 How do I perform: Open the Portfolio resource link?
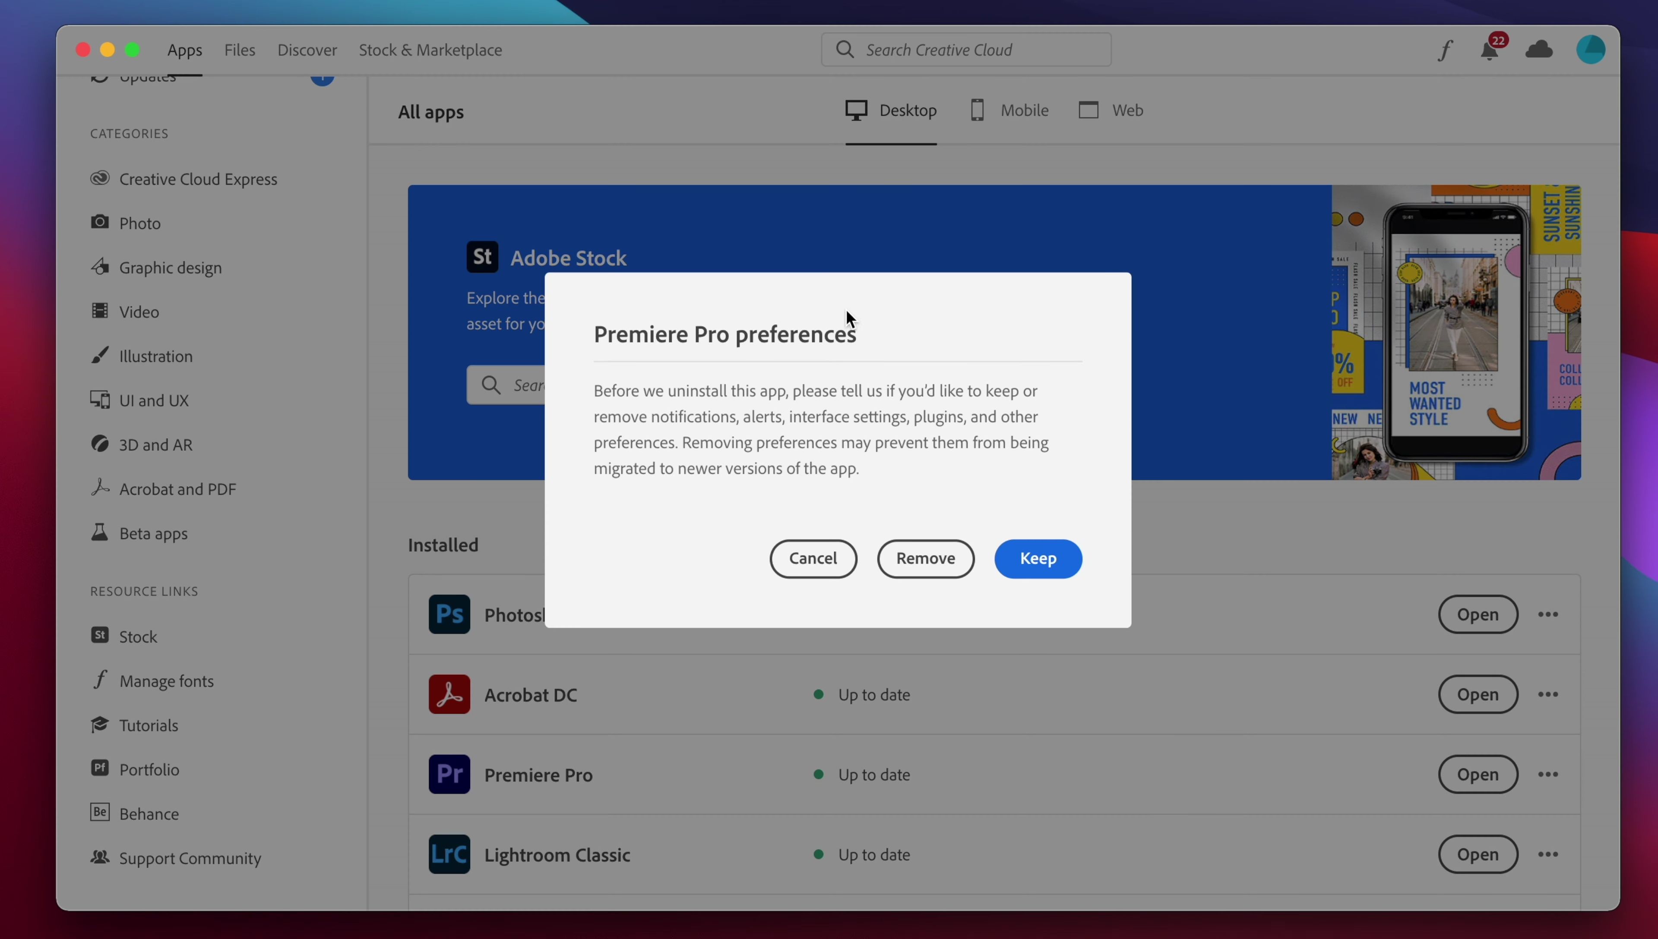point(135,769)
